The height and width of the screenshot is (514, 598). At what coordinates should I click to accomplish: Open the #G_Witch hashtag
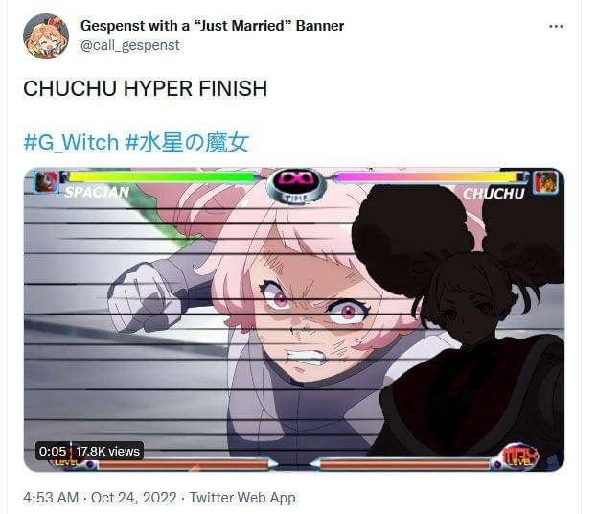(x=71, y=142)
